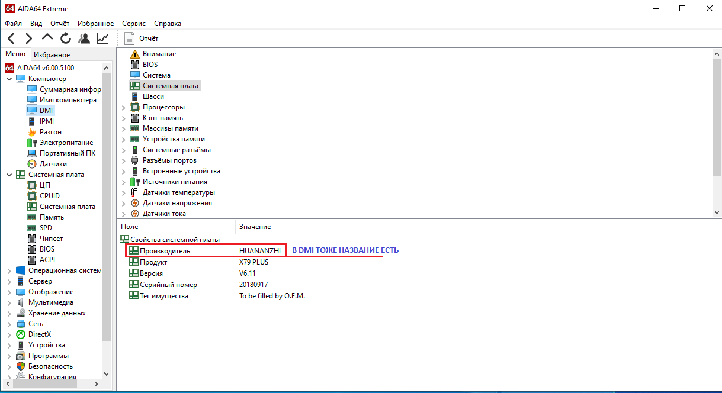The width and height of the screenshot is (722, 393).
Task: Expand the Сервер tree node
Action: (9, 281)
